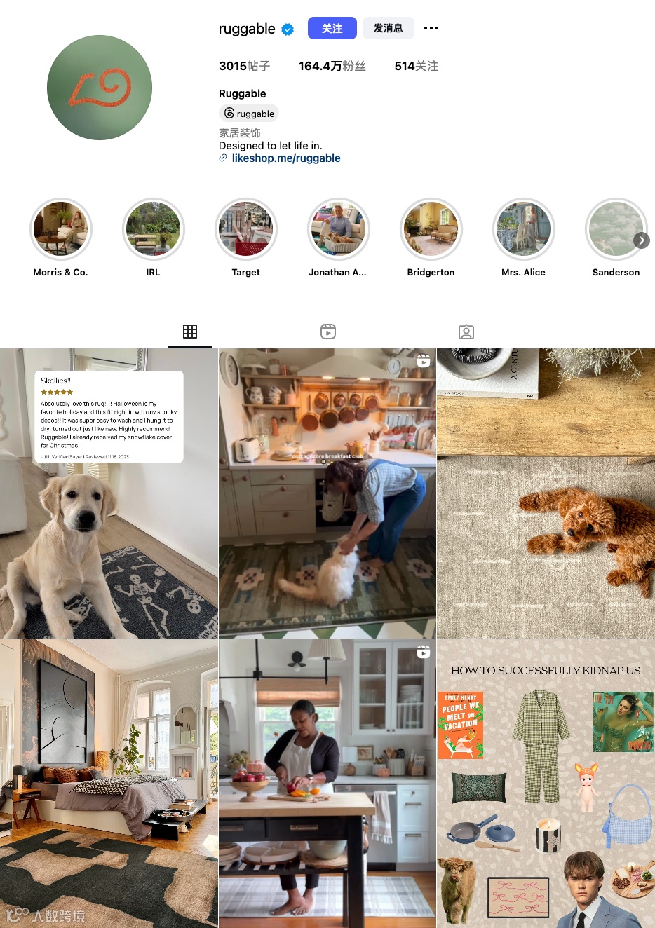Open the ruggable Threads badge
Viewport: 655px width, 928px height.
249,114
